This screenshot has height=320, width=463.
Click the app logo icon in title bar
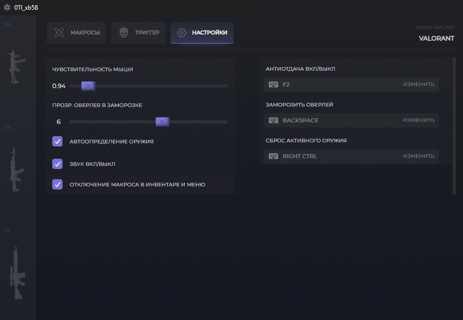click(x=7, y=7)
